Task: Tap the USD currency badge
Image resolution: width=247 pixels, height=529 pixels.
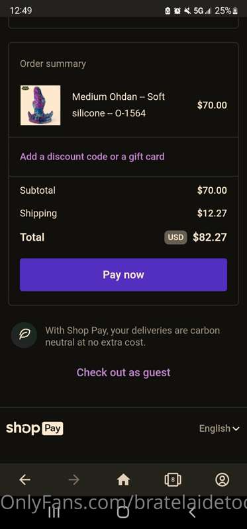Action: click(175, 237)
